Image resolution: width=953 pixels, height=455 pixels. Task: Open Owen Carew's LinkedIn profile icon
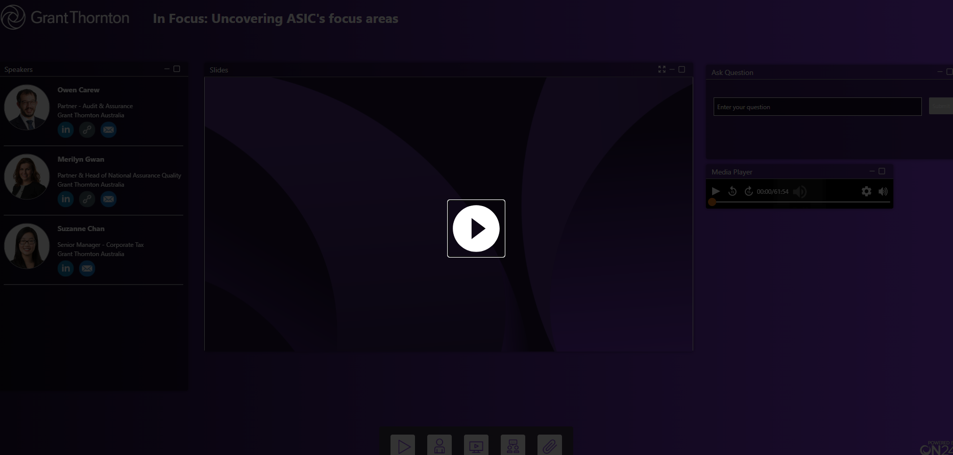66,130
